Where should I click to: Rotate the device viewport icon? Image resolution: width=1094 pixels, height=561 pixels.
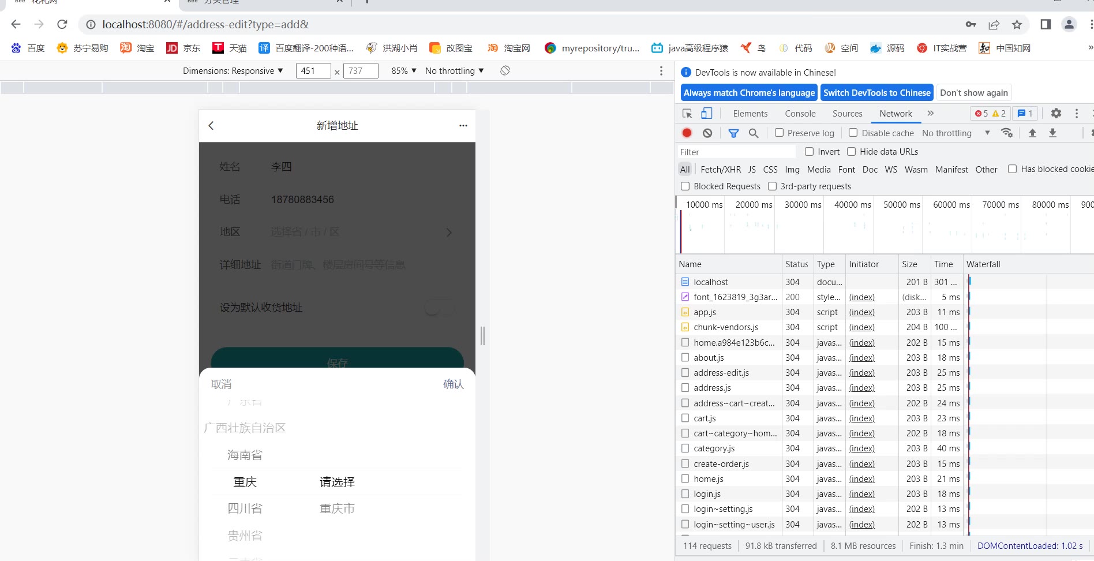pyautogui.click(x=505, y=70)
